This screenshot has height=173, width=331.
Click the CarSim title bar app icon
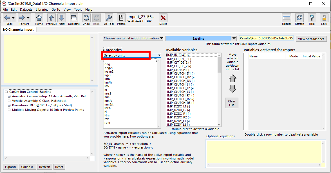coord(4,4)
